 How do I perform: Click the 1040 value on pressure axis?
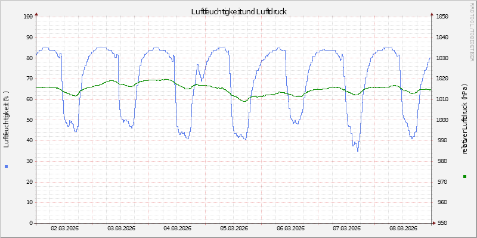click(x=442, y=37)
